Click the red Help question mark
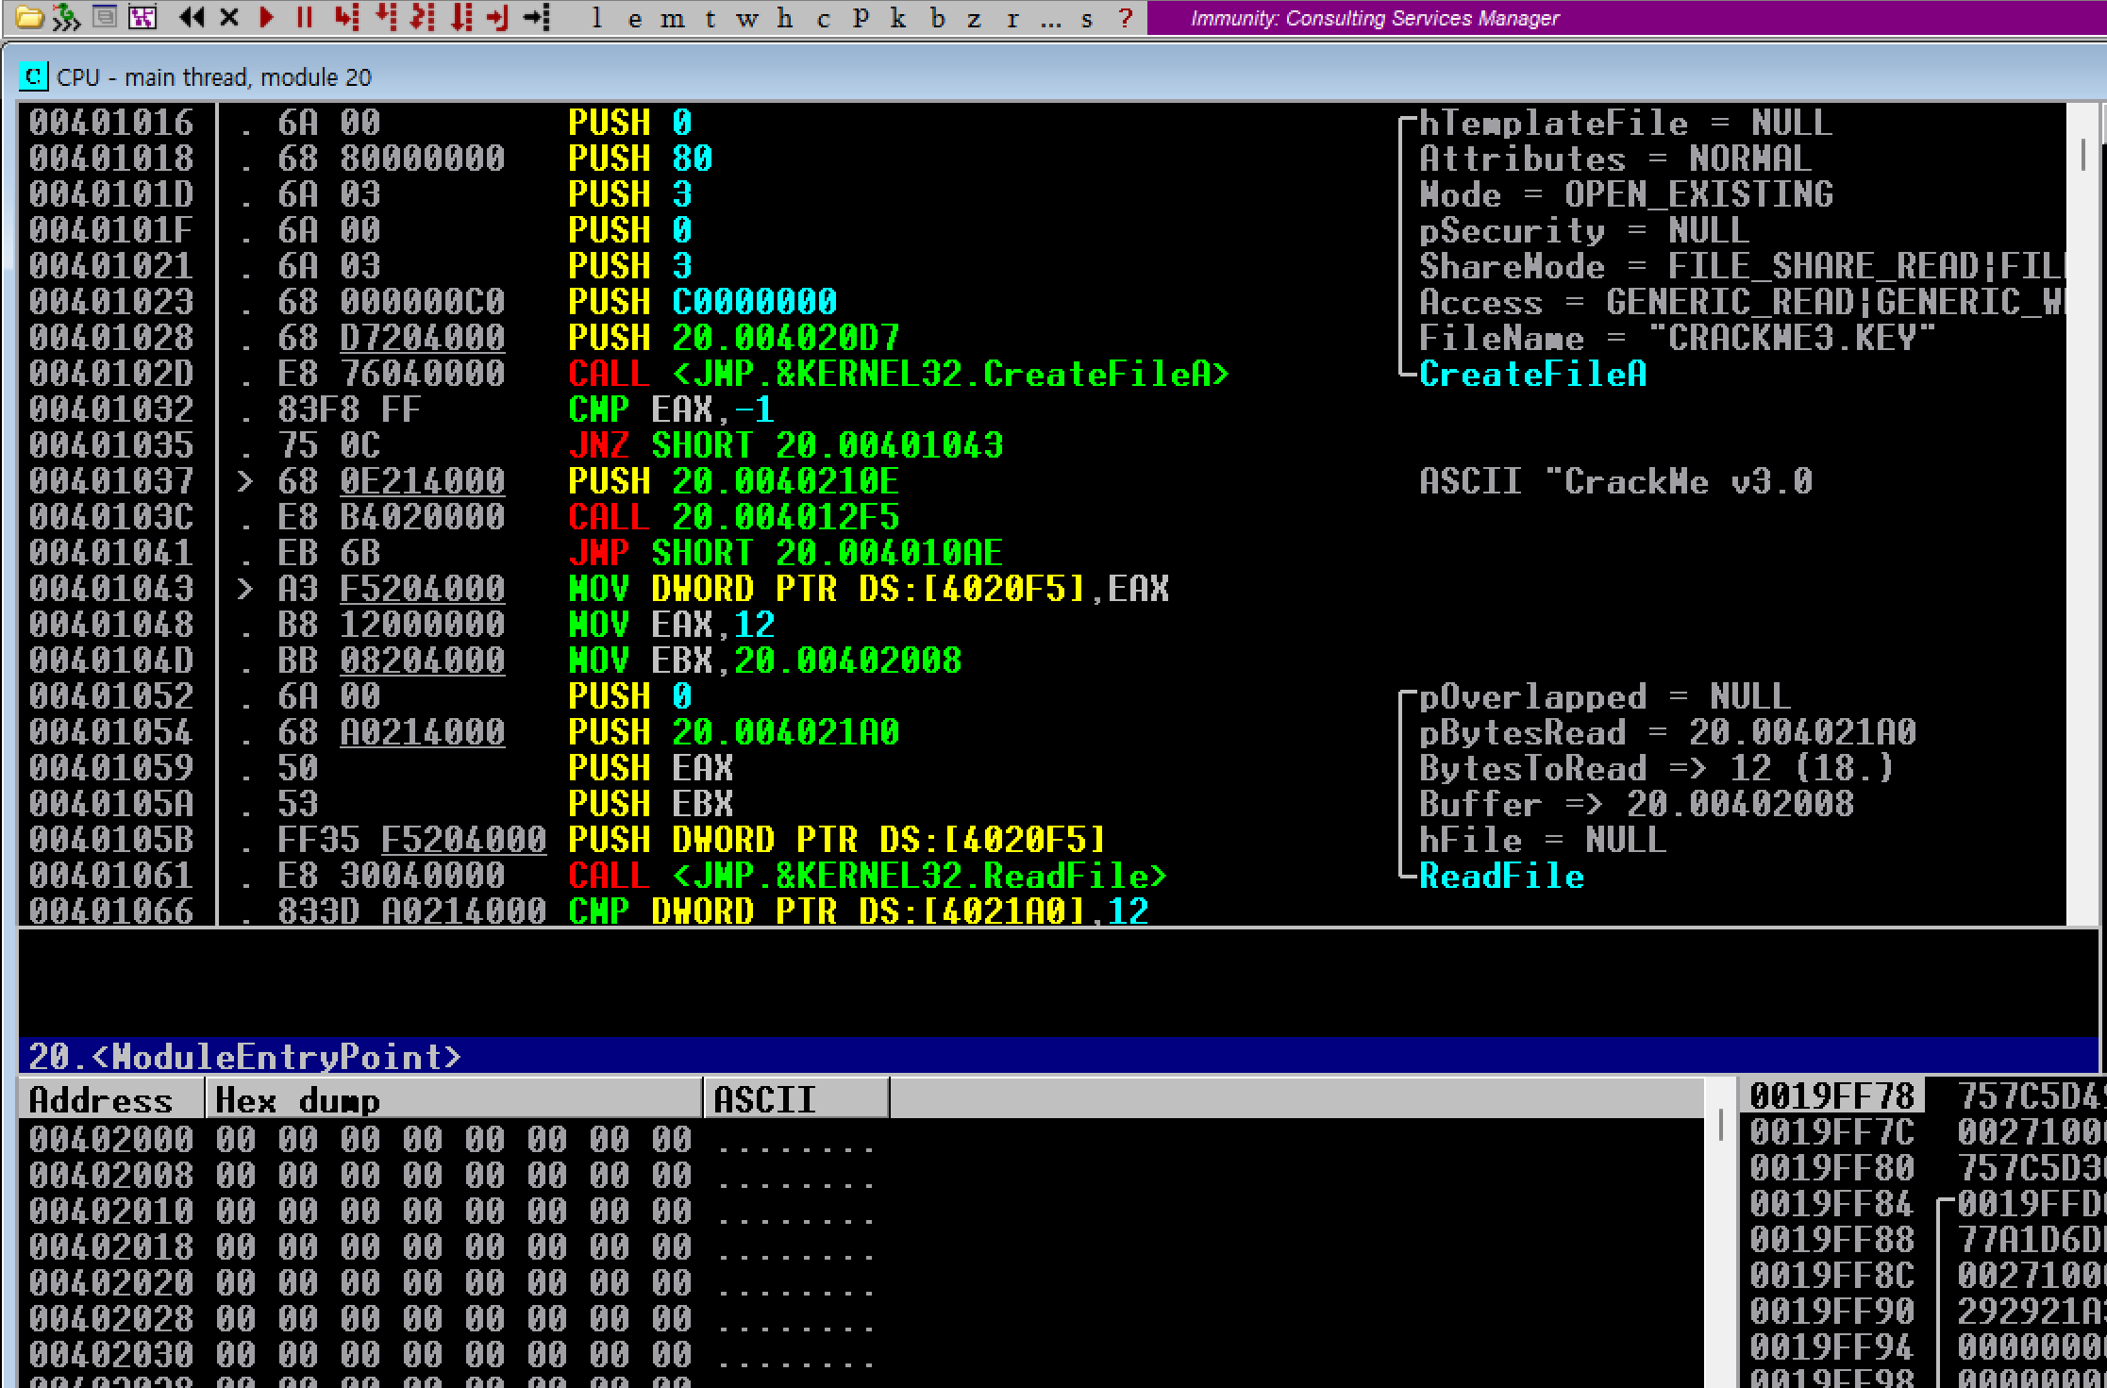Screen dimensions: 2107x1388 click(1125, 18)
